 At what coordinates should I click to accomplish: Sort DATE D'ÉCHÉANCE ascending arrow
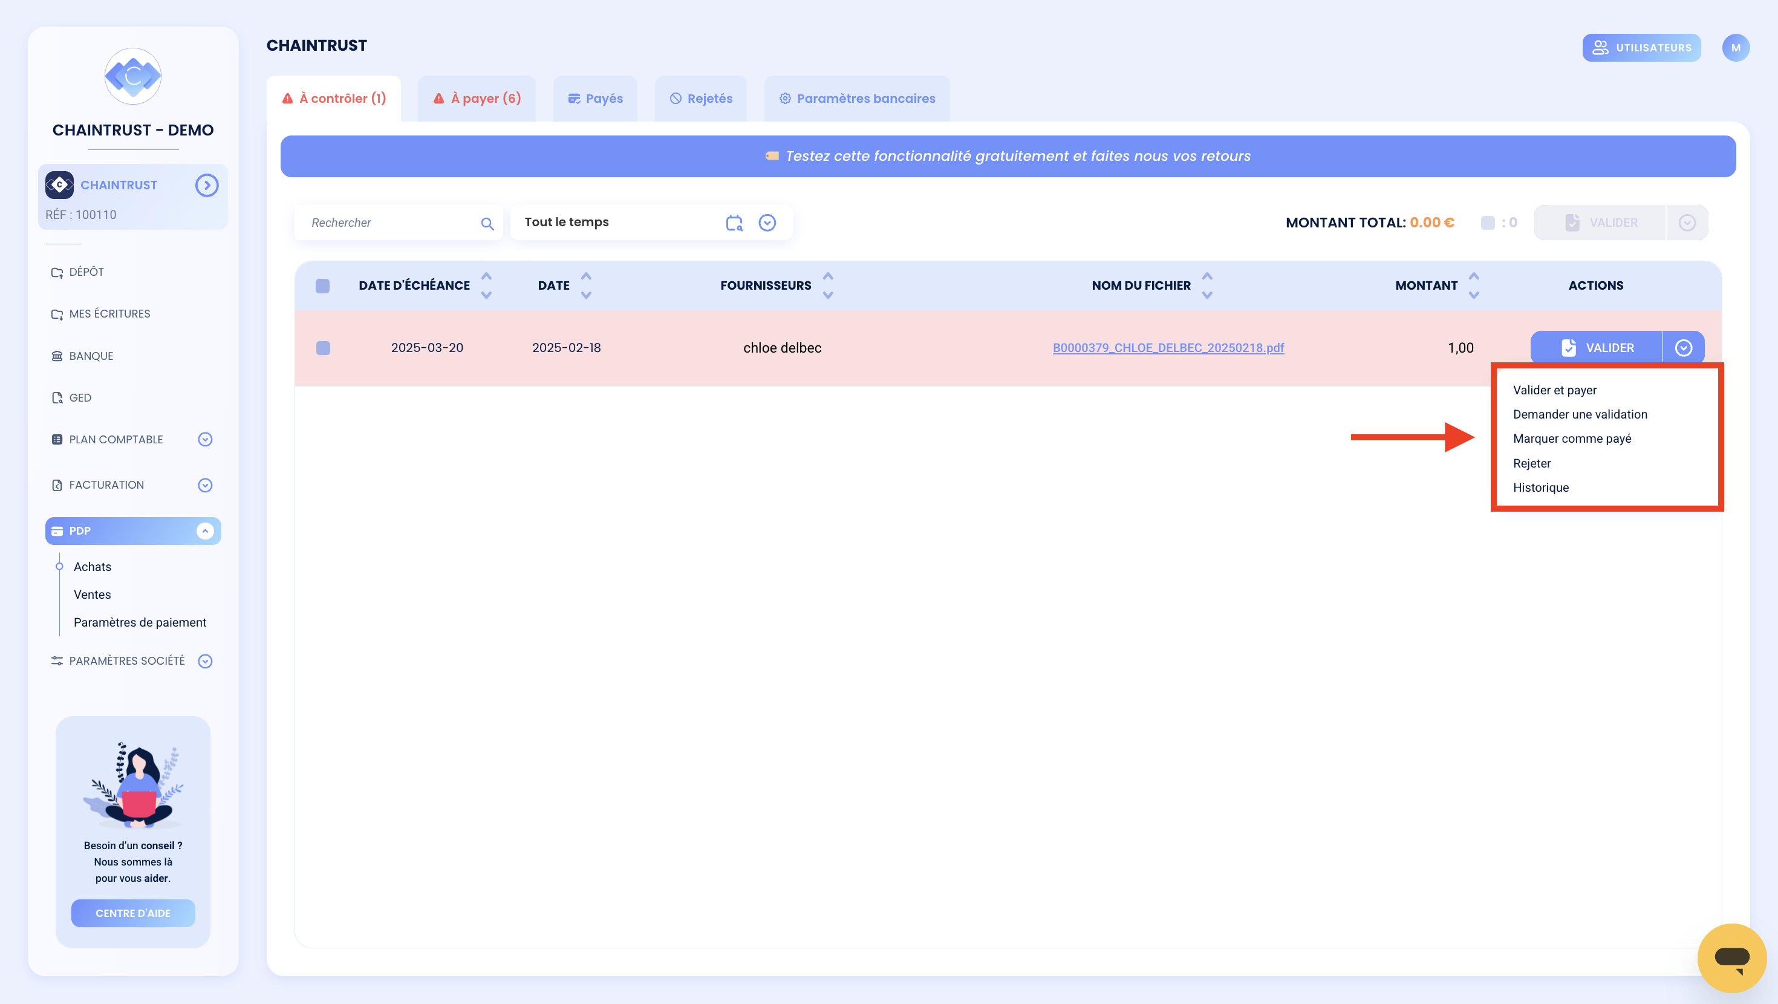point(486,276)
